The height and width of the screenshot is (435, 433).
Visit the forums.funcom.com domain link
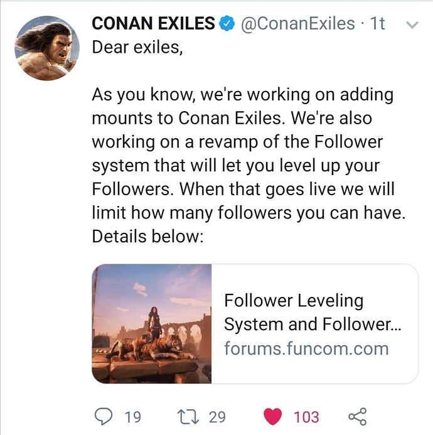click(x=306, y=348)
